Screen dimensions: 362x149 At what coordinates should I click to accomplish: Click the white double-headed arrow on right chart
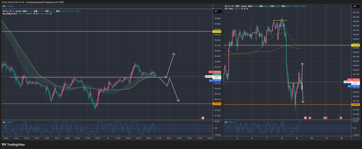[x=302, y=83]
